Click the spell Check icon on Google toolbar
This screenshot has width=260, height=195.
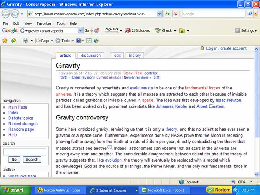point(158,30)
